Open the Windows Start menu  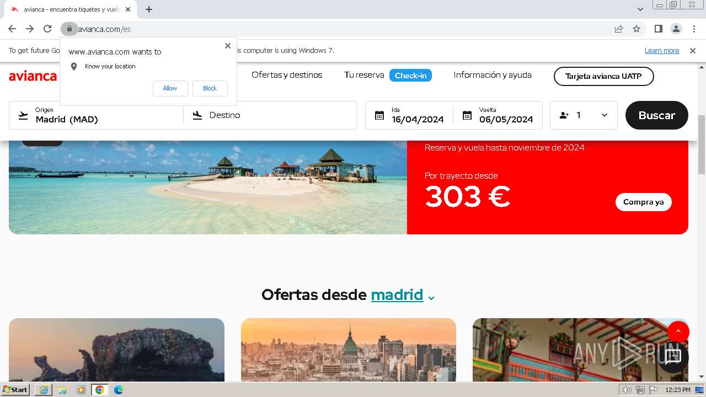[15, 390]
